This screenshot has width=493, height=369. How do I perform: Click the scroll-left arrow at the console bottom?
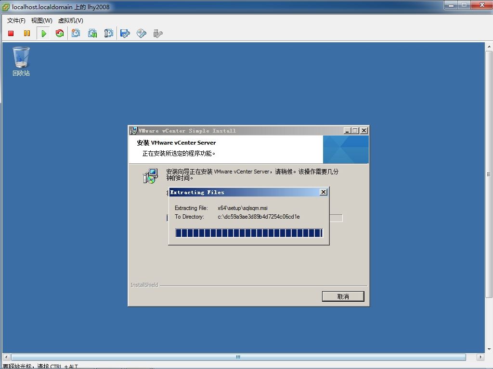[x=6, y=357]
